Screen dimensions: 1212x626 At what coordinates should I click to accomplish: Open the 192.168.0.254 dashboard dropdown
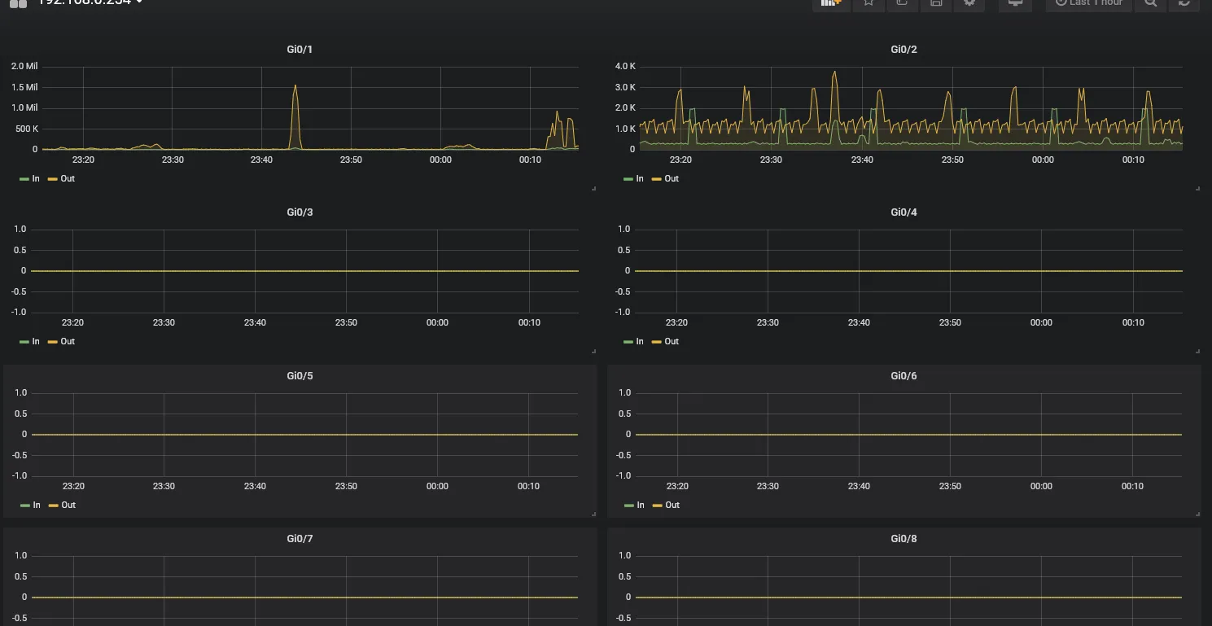[90, 3]
